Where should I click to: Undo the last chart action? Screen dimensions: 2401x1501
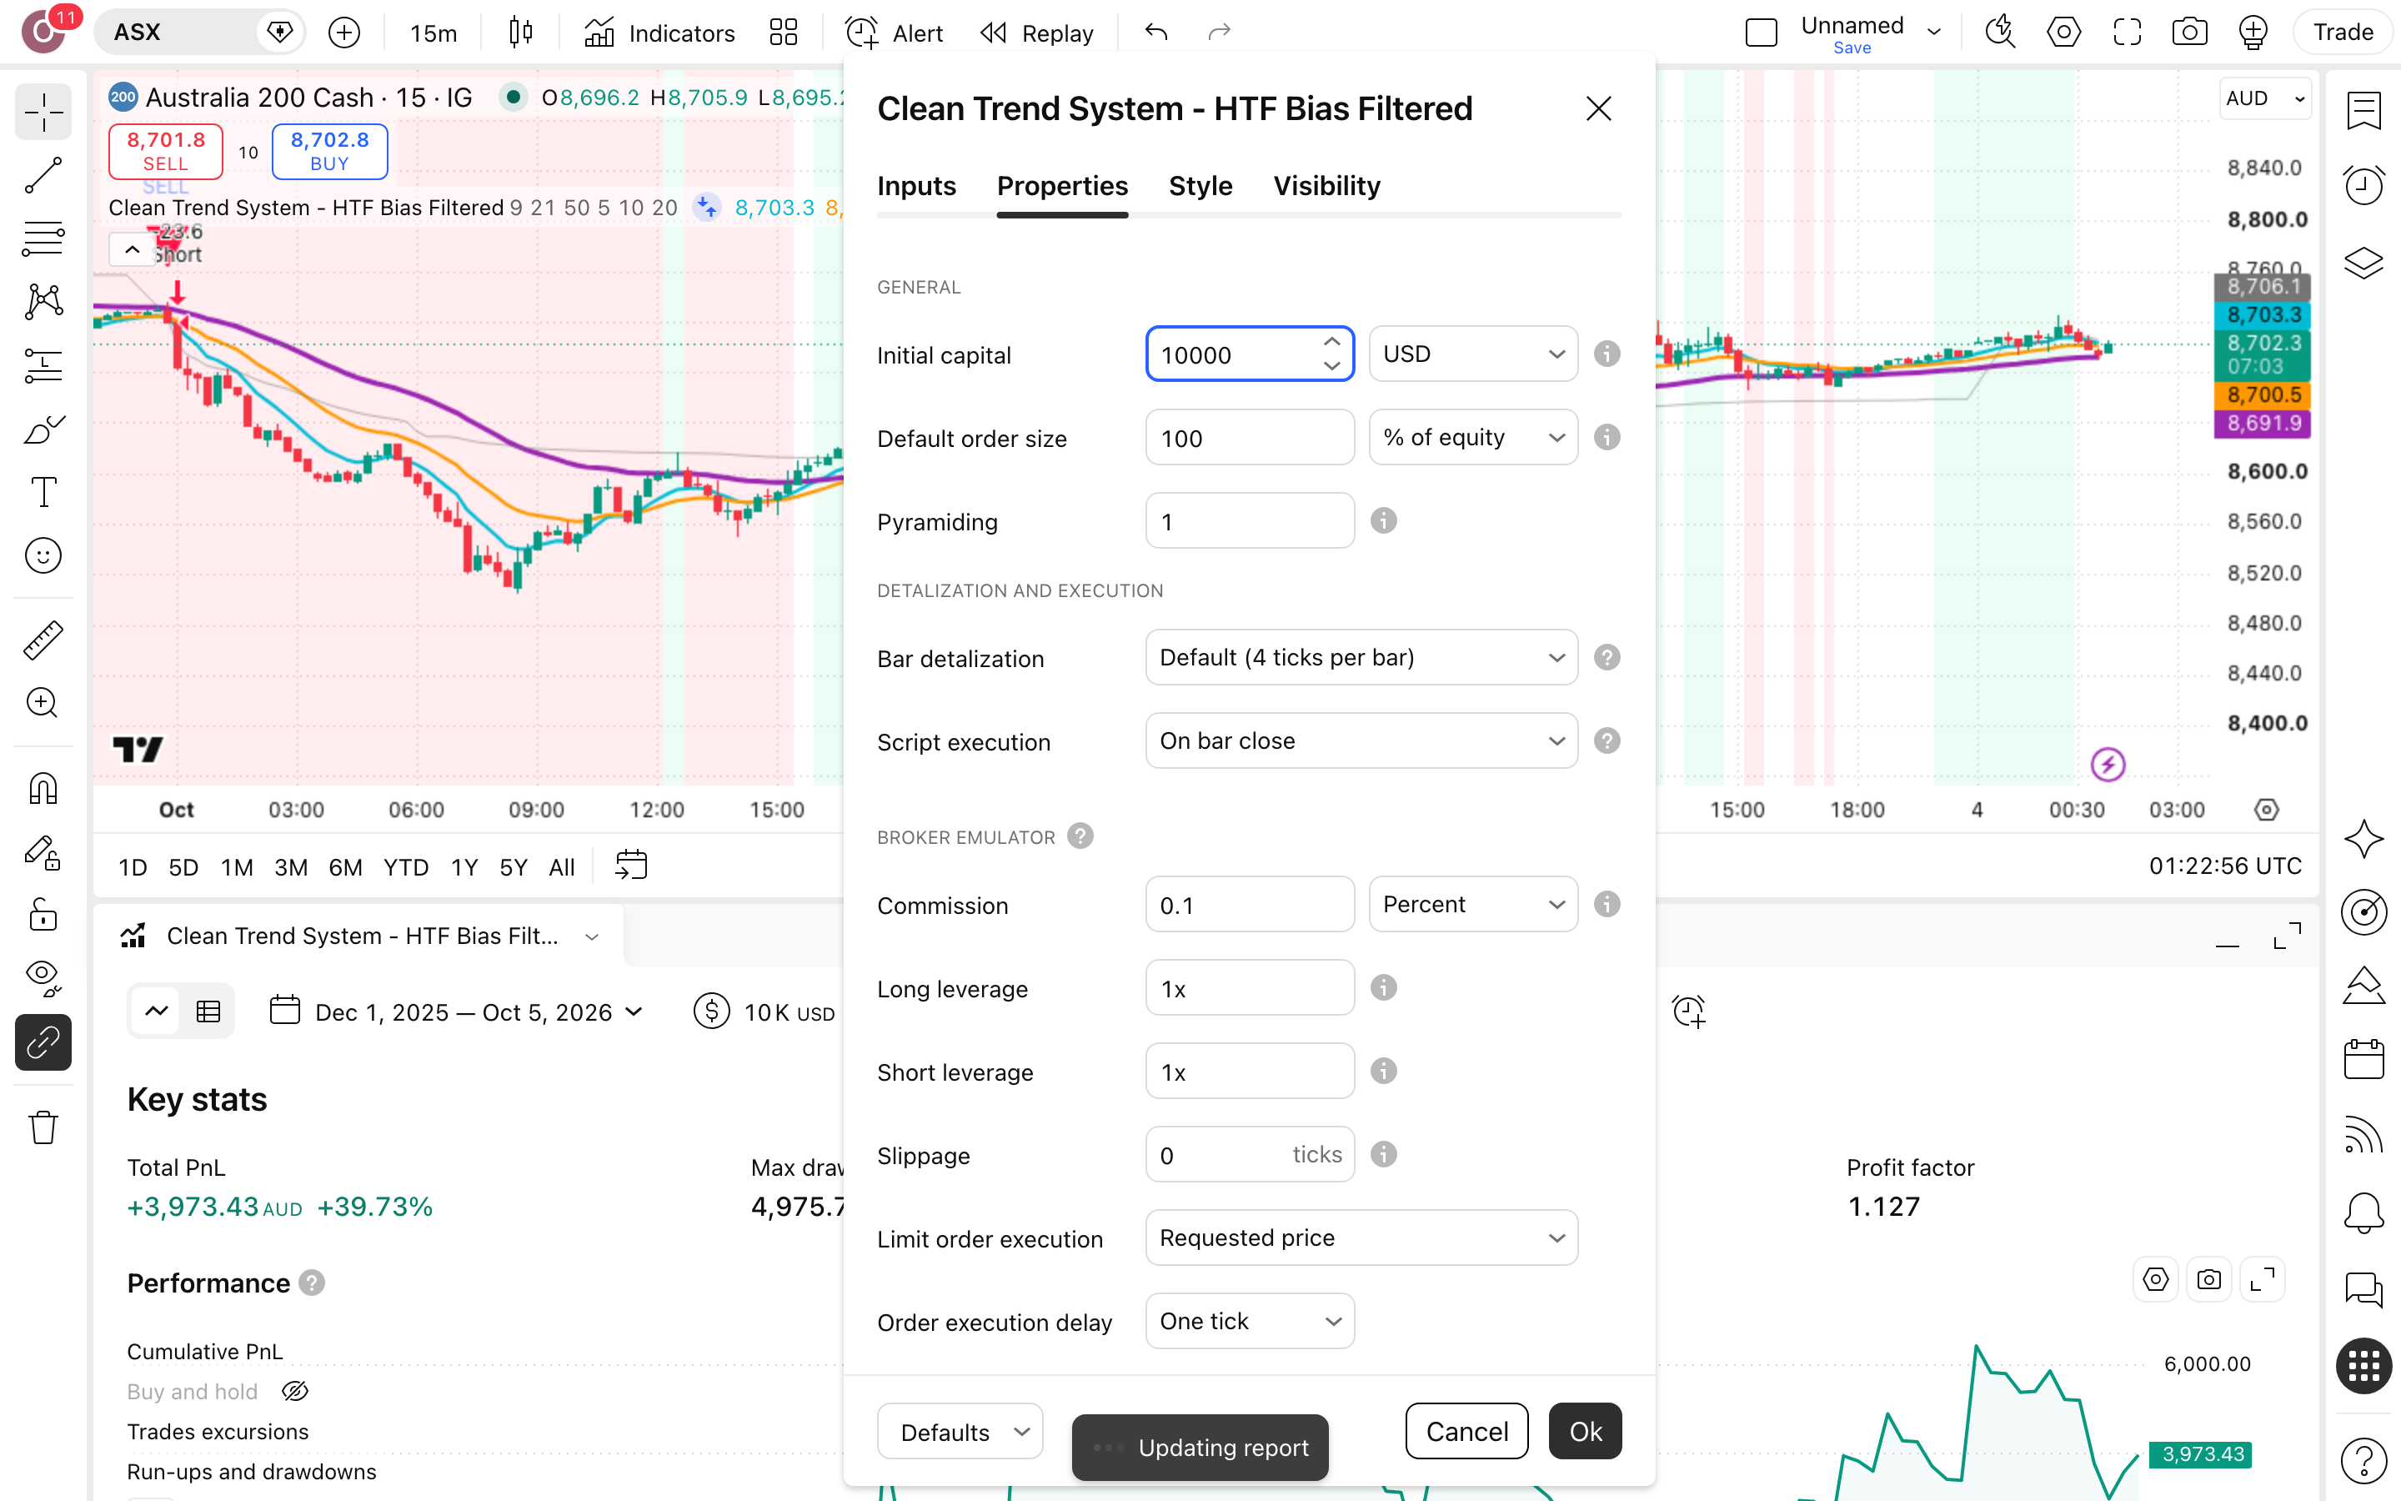click(x=1155, y=33)
